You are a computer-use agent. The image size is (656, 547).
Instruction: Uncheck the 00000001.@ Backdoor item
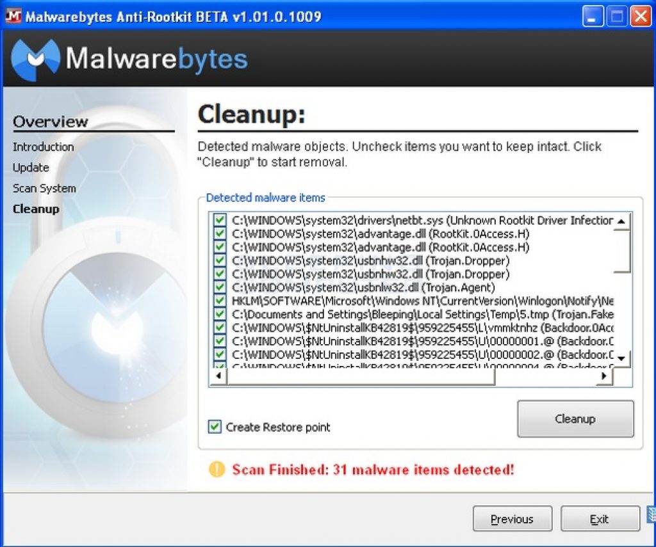click(220, 340)
